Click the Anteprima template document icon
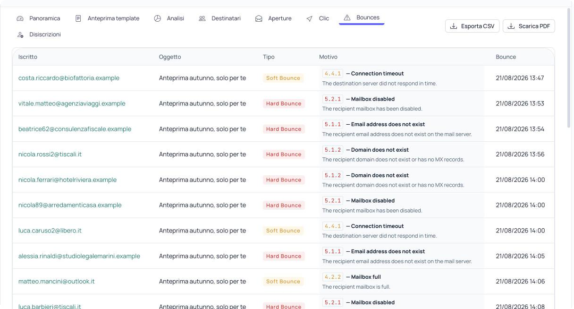574x309 pixels. 78,18
